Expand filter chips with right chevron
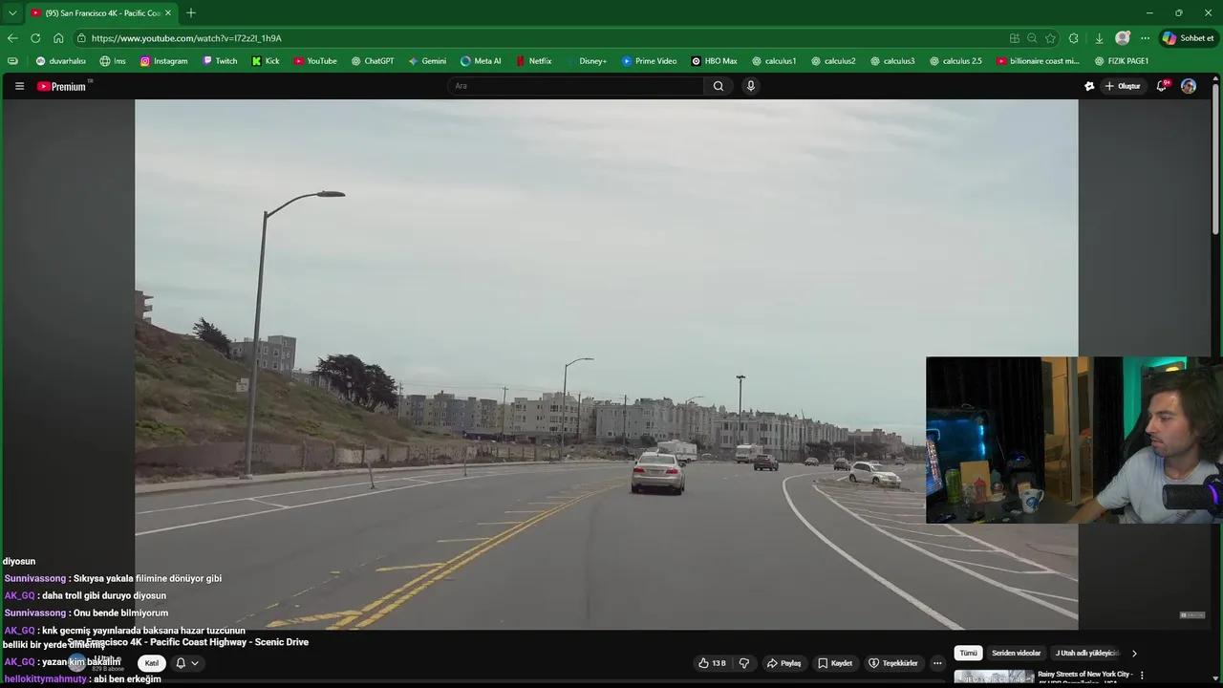1223x688 pixels. point(1134,654)
